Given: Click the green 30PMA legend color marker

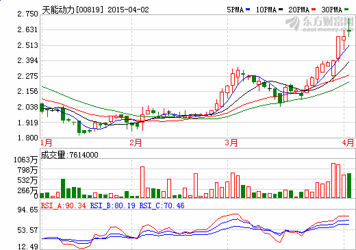Looking at the screenshot, I should [x=346, y=10].
